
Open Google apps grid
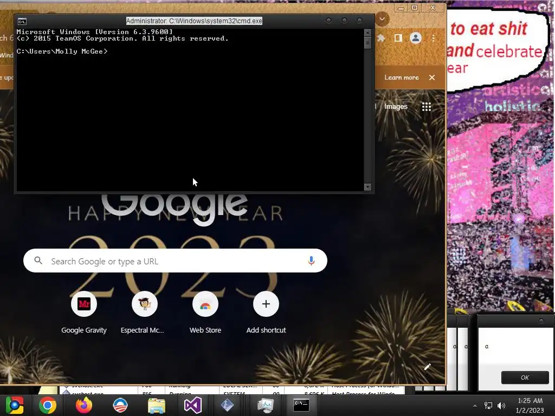[x=427, y=107]
